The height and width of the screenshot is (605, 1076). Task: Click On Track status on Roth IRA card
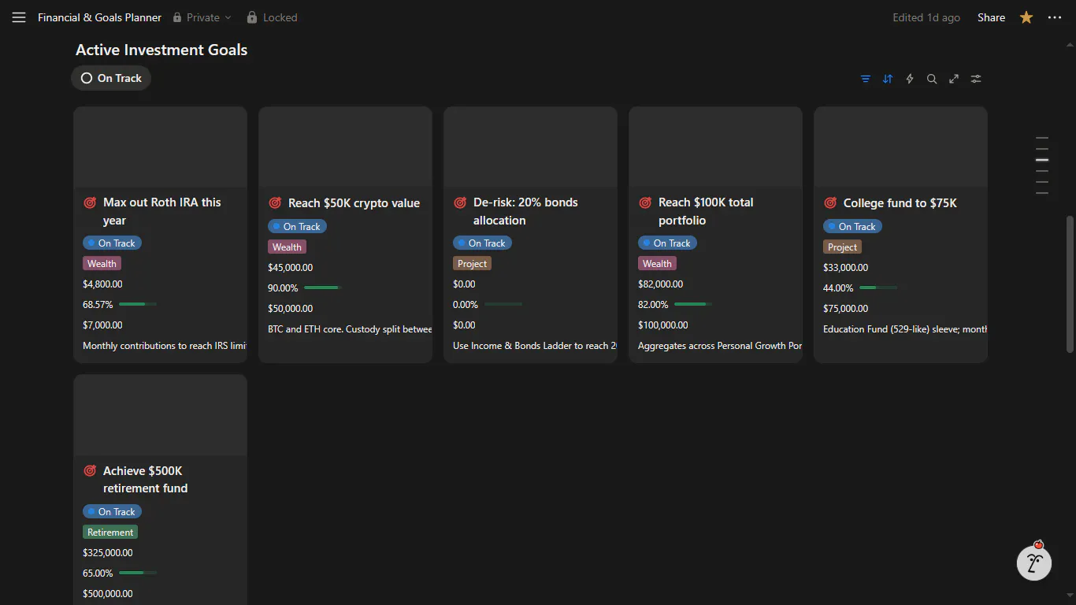(x=112, y=243)
